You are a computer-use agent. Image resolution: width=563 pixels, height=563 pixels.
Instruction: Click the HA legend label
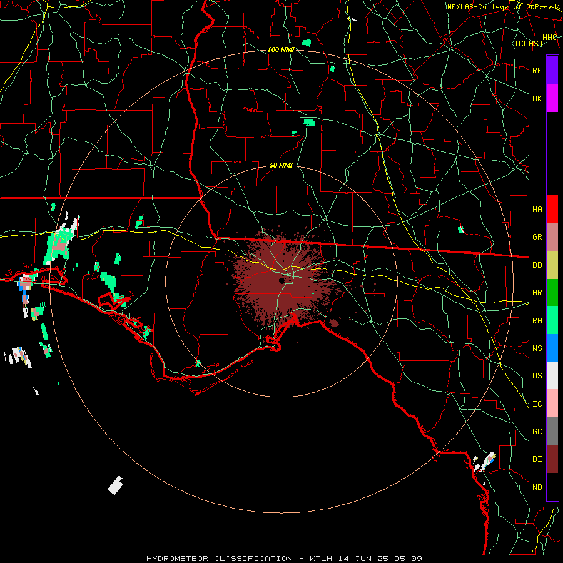coord(537,209)
